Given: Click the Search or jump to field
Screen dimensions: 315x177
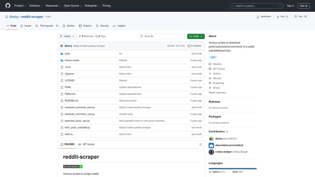Looking at the screenshot, I should (257, 6).
